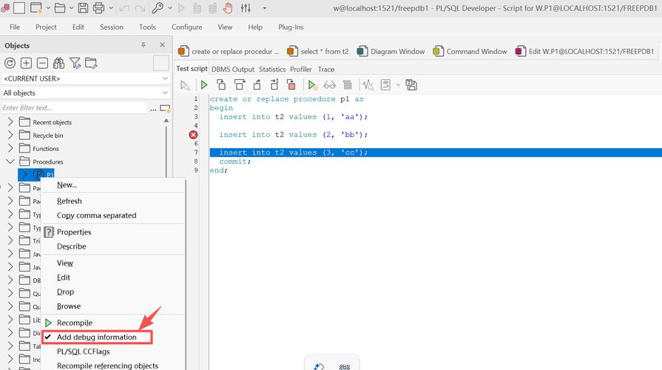Expand the Recent objects folder
Image resolution: width=662 pixels, height=370 pixels.
[10, 122]
